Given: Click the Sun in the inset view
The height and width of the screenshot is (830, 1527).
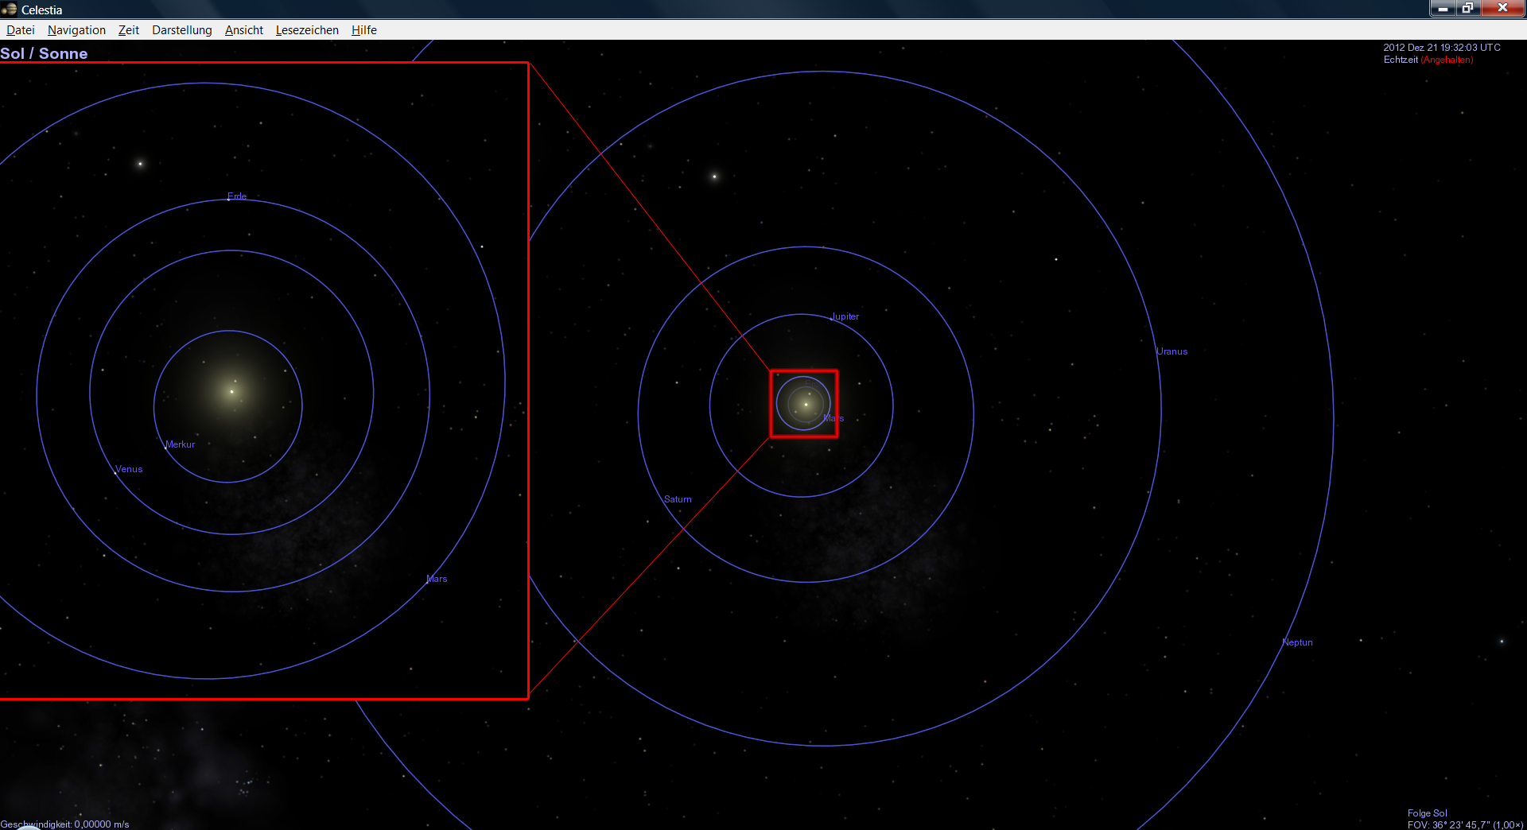Looking at the screenshot, I should click(231, 391).
